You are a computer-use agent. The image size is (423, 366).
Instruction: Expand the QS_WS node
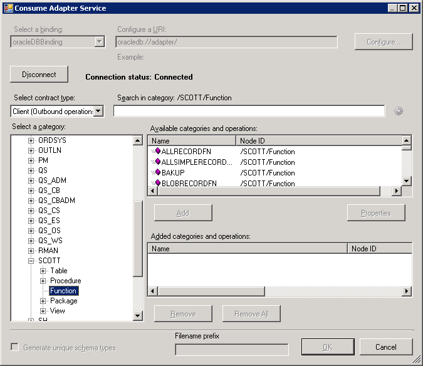point(31,241)
